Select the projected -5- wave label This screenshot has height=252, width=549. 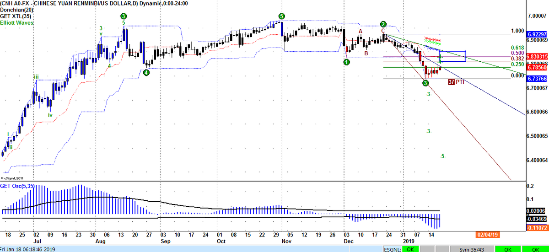click(x=443, y=156)
